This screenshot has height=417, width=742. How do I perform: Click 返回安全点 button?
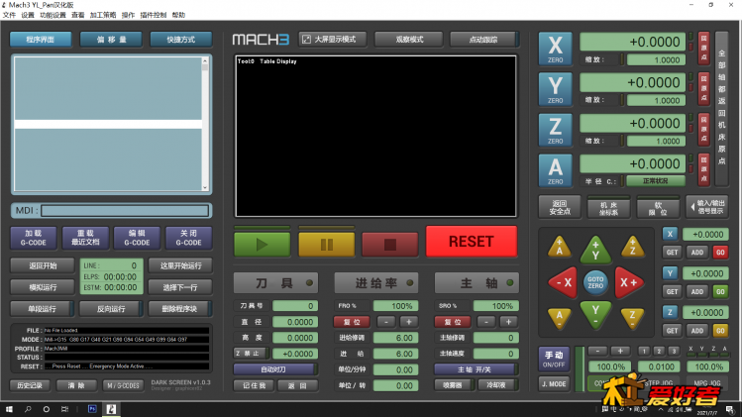point(560,207)
